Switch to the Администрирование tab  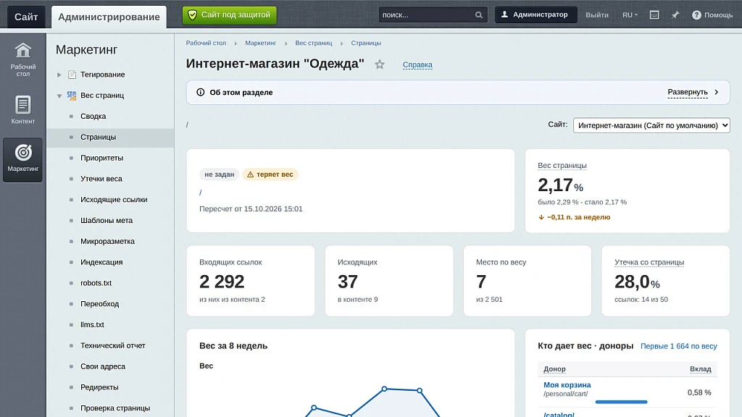point(109,17)
